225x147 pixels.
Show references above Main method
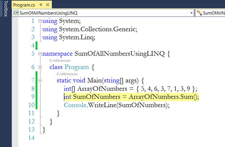(67, 74)
